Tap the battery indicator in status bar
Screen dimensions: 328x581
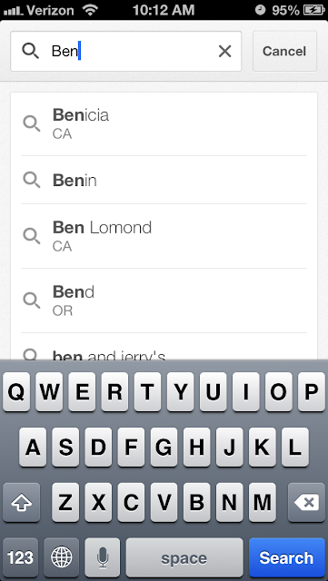click(313, 10)
